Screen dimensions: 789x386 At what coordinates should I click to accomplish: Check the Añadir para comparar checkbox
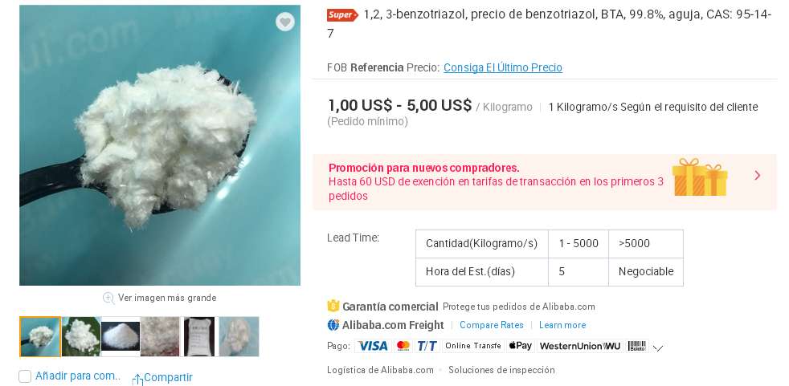click(25, 376)
